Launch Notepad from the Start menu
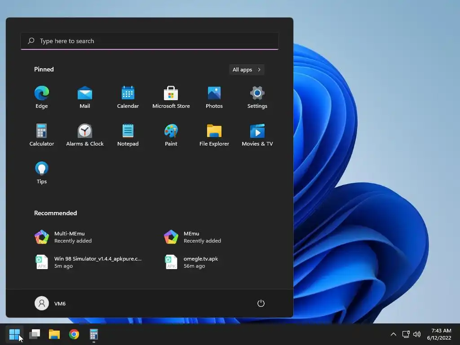This screenshot has height=345, width=460. (x=128, y=135)
